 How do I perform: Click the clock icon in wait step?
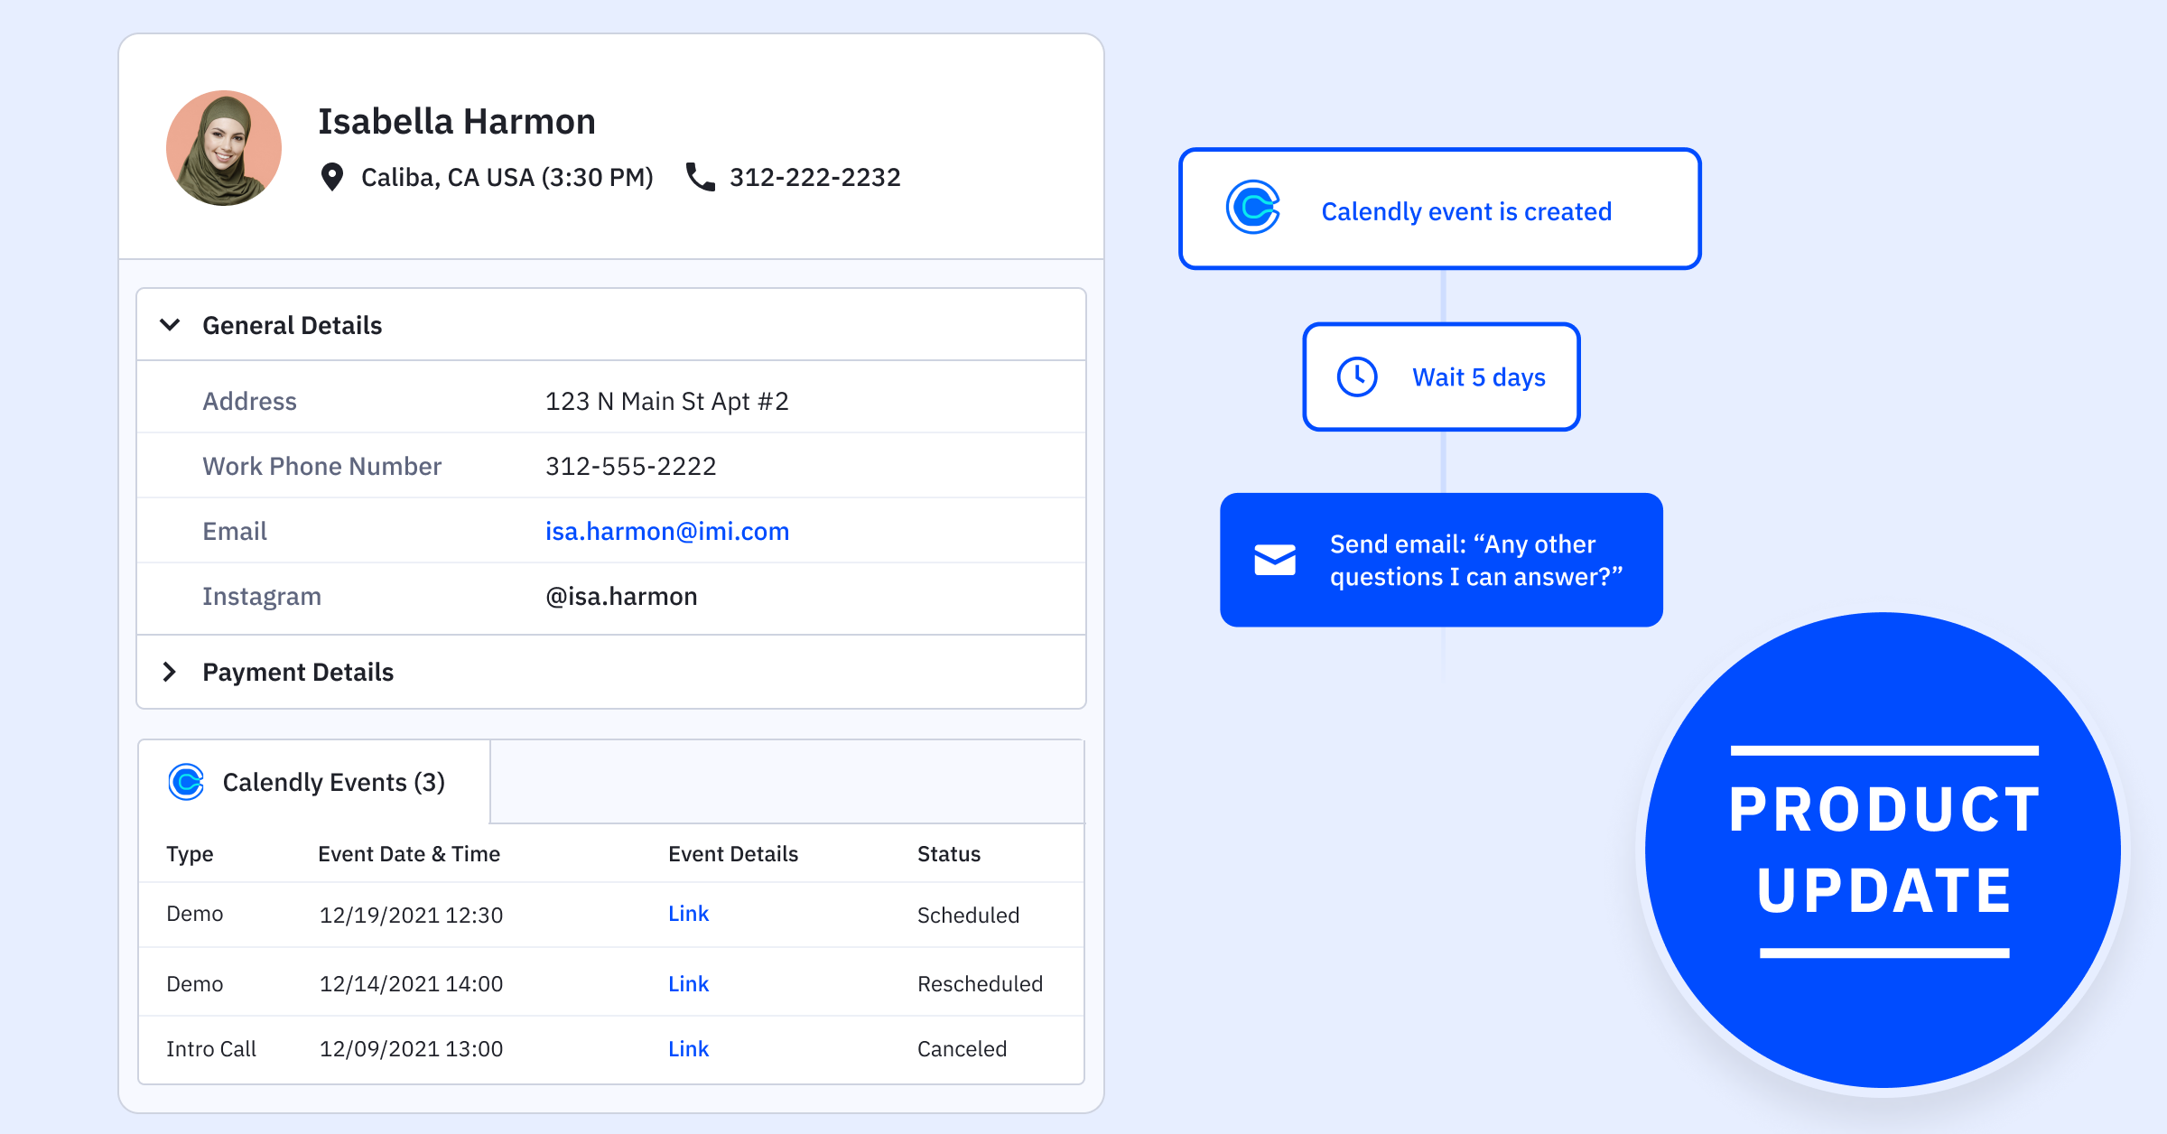tap(1357, 376)
